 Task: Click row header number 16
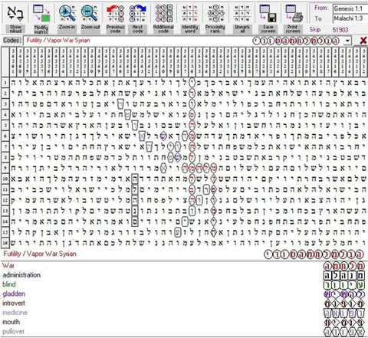[5, 243]
